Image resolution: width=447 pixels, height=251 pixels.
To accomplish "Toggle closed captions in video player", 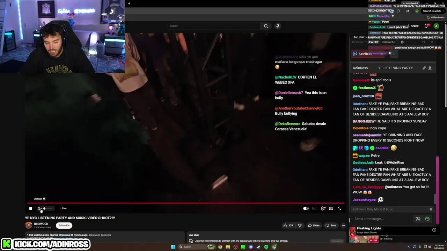I will click(314, 208).
